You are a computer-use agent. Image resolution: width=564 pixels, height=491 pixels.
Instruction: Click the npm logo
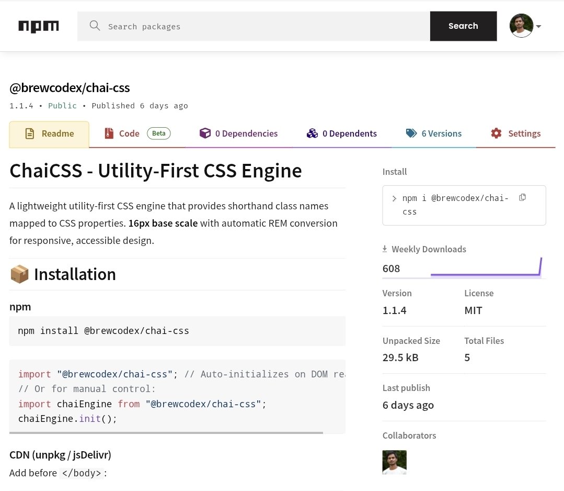pos(39,26)
